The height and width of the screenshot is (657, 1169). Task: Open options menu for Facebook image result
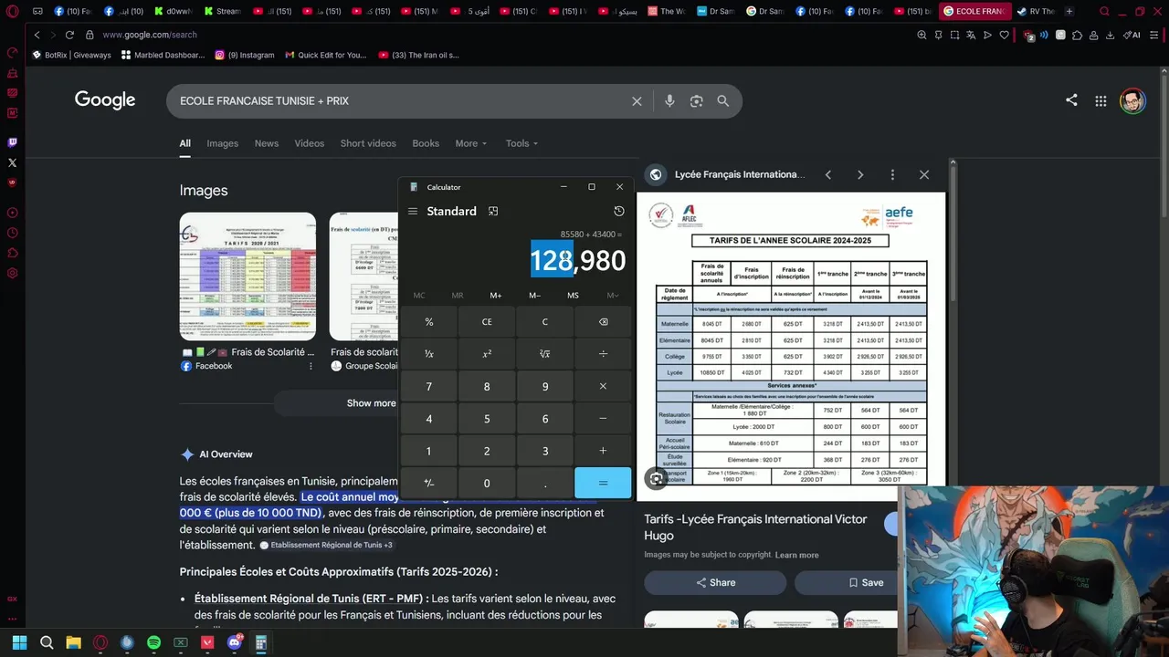(x=311, y=366)
